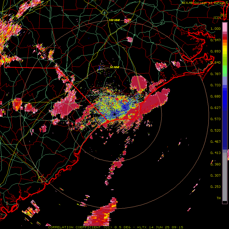Click the 0.947 legend value
Screen dimensions: 229x229
click(216, 40)
